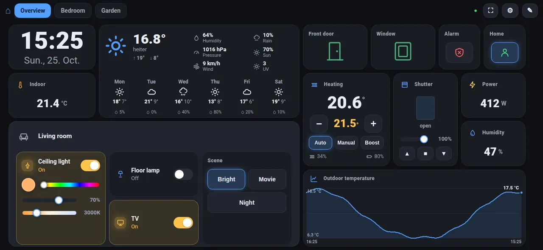Click the 412 W power value

(493, 103)
